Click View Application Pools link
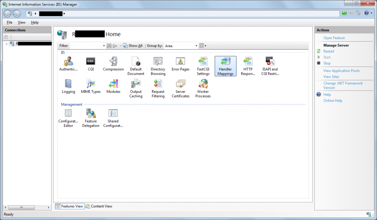 (x=341, y=71)
